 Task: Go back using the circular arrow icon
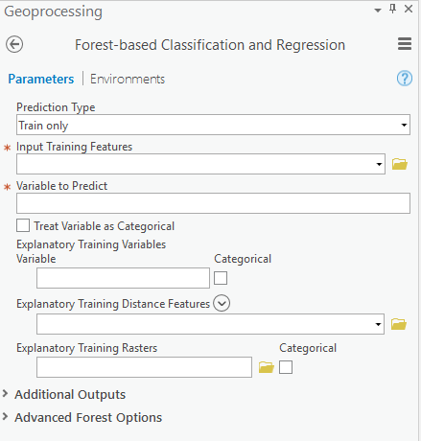[14, 44]
